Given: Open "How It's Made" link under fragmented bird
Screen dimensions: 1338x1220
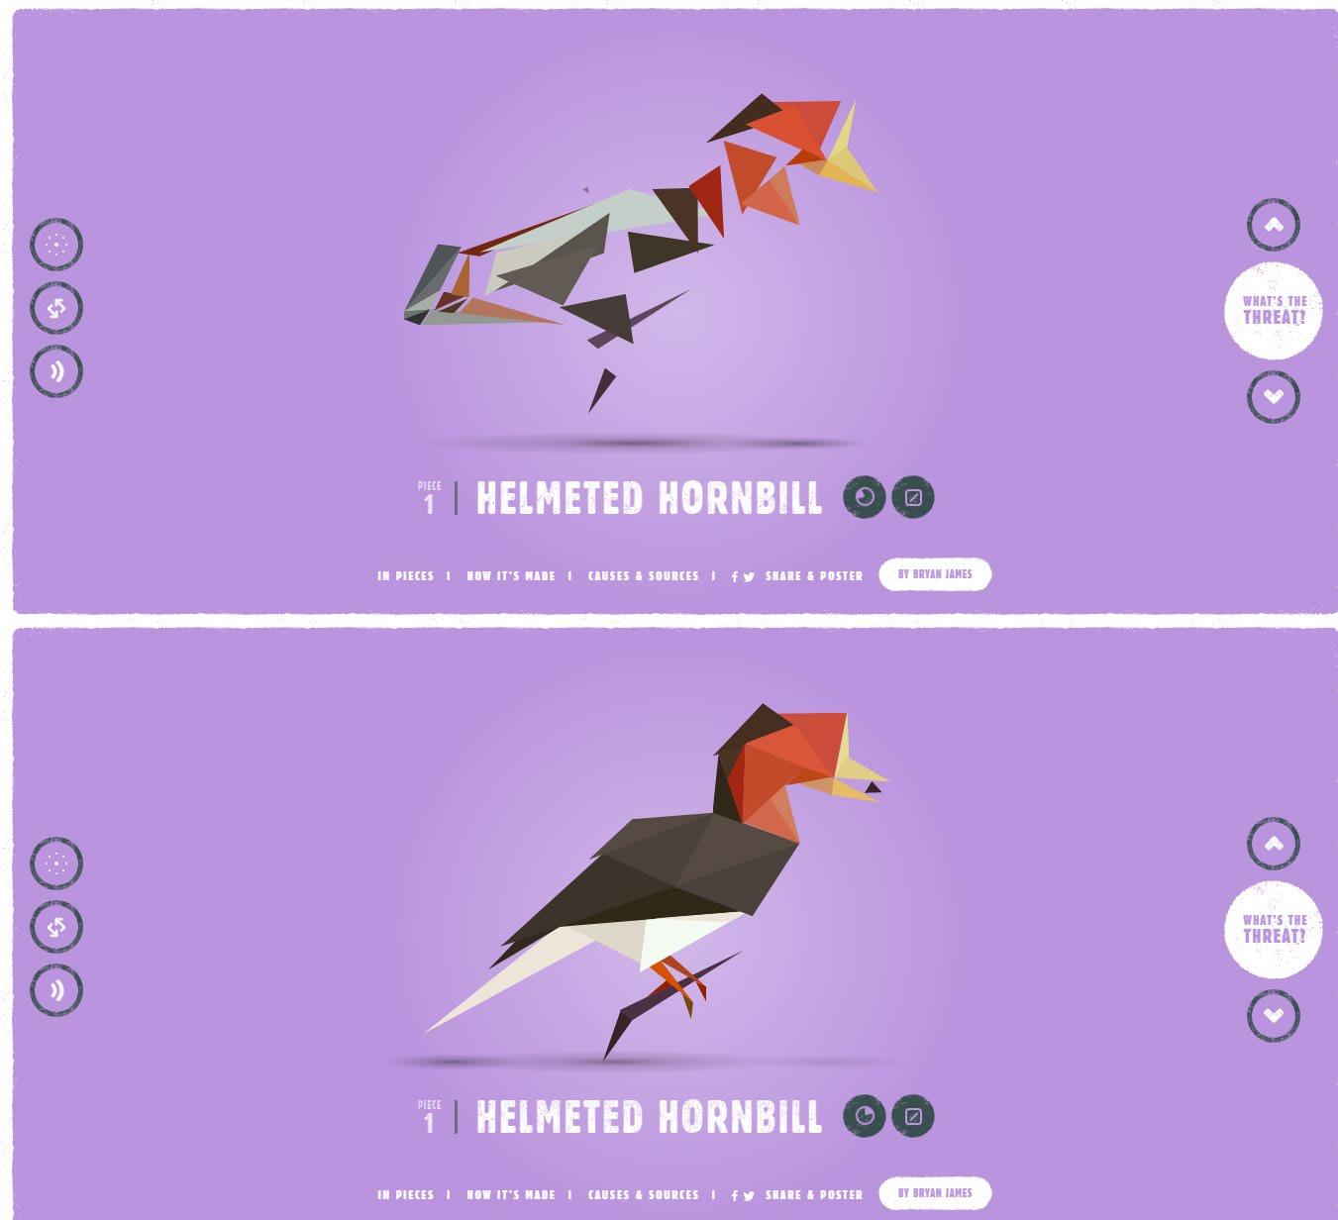Looking at the screenshot, I should 511,575.
